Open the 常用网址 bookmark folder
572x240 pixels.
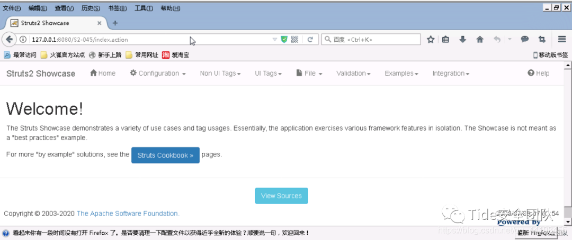pyautogui.click(x=142, y=56)
